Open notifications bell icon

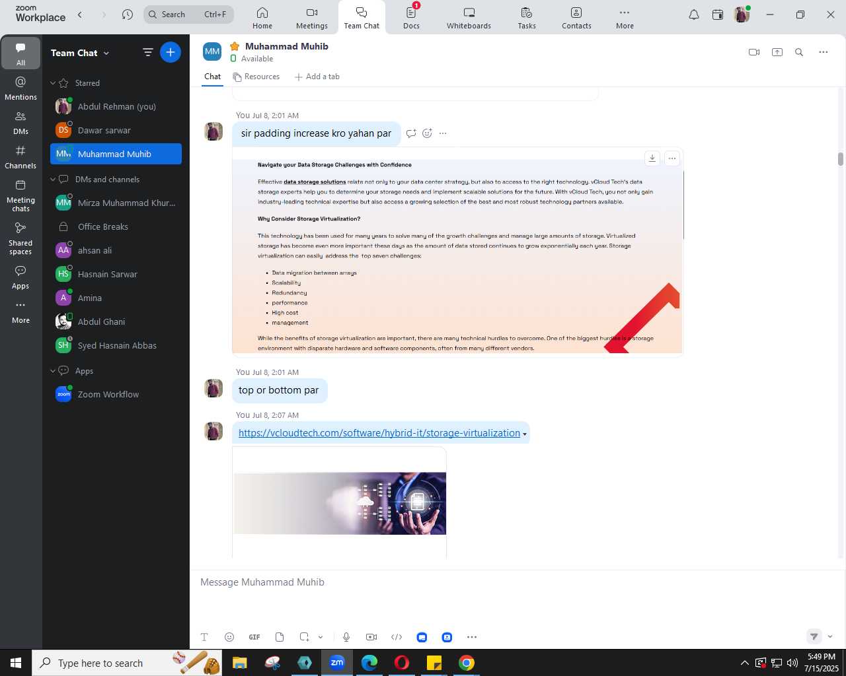[x=694, y=15]
